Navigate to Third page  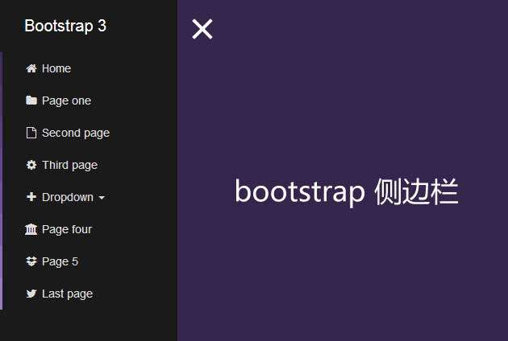(69, 165)
